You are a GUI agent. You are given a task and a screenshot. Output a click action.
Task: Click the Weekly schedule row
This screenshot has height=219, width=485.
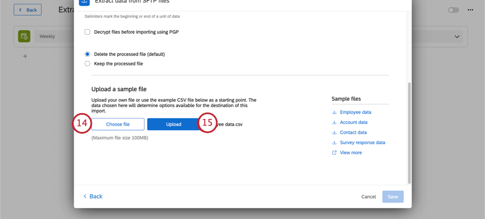241,36
